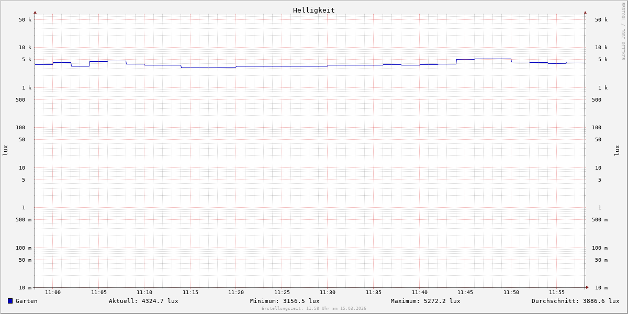Click the RRDTOOL / TOBI OETIKER watermark
The image size is (628, 314).
[623, 31]
